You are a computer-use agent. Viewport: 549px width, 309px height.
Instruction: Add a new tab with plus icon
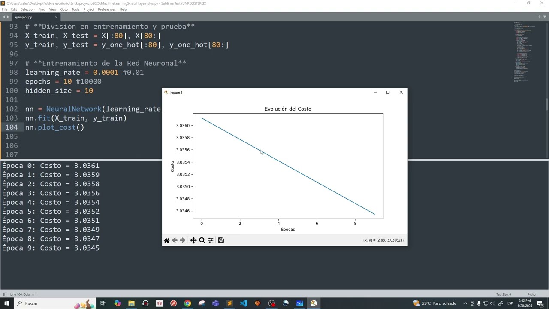(x=539, y=17)
